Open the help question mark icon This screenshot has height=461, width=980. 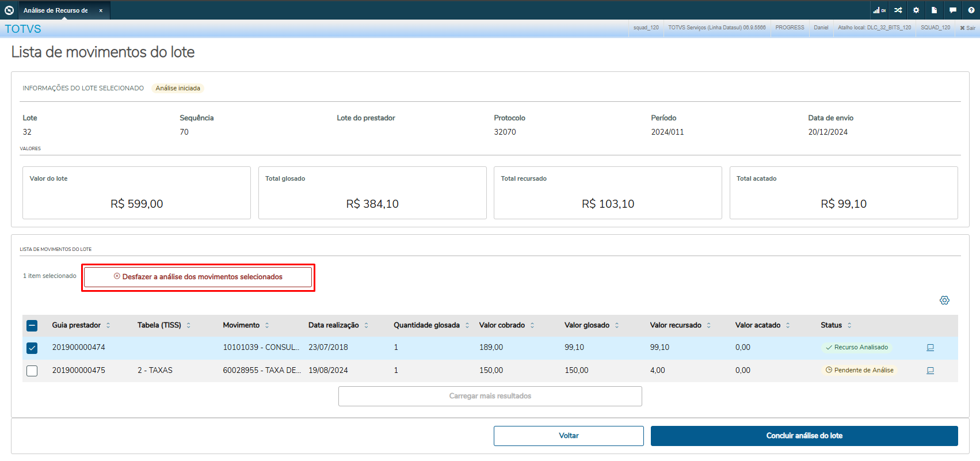click(971, 10)
